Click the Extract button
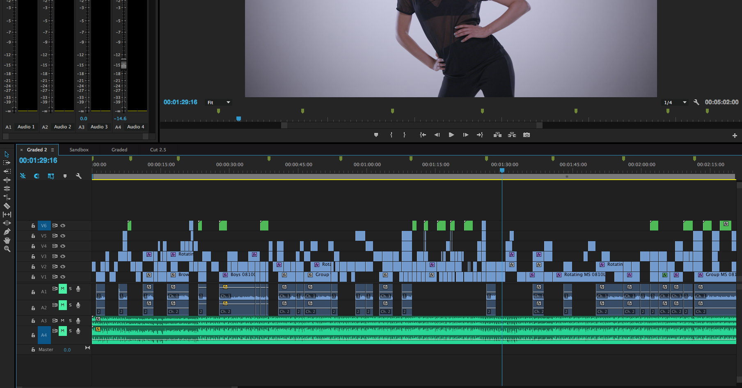 (x=512, y=135)
